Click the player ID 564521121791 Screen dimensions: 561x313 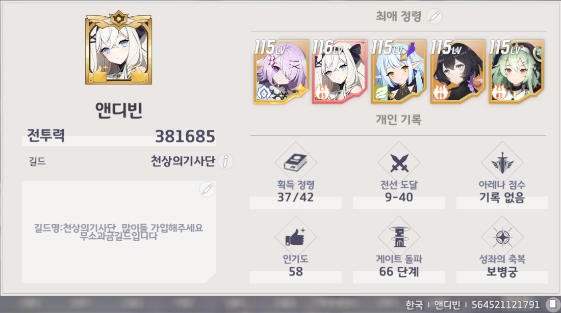505,305
